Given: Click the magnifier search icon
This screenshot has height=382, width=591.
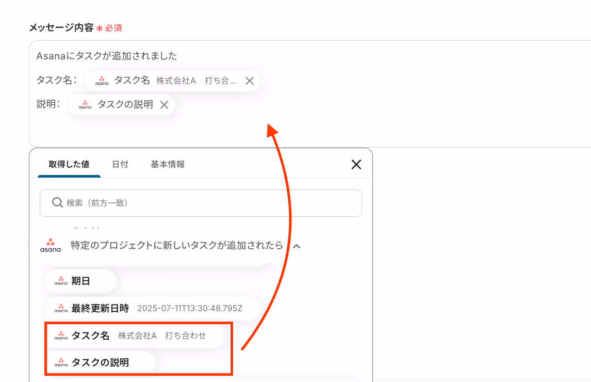Looking at the screenshot, I should point(57,203).
